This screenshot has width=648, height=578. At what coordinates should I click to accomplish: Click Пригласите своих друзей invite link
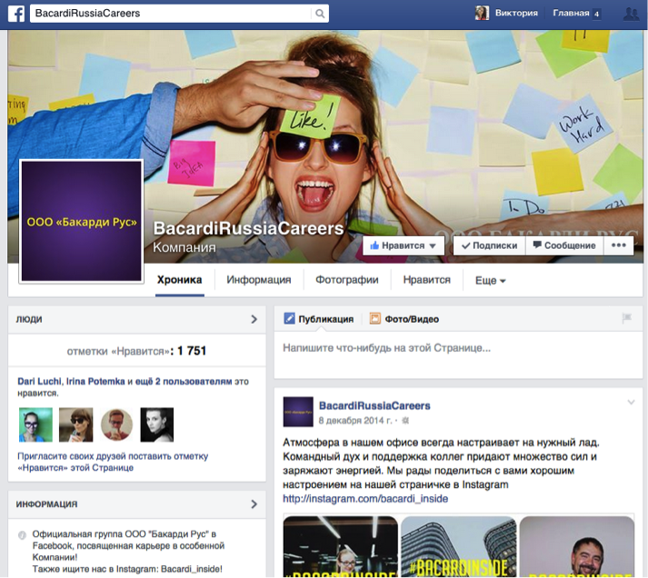tap(113, 462)
